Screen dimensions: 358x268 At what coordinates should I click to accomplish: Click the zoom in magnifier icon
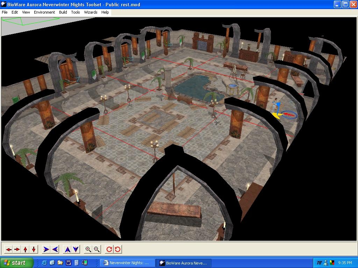[88, 249]
